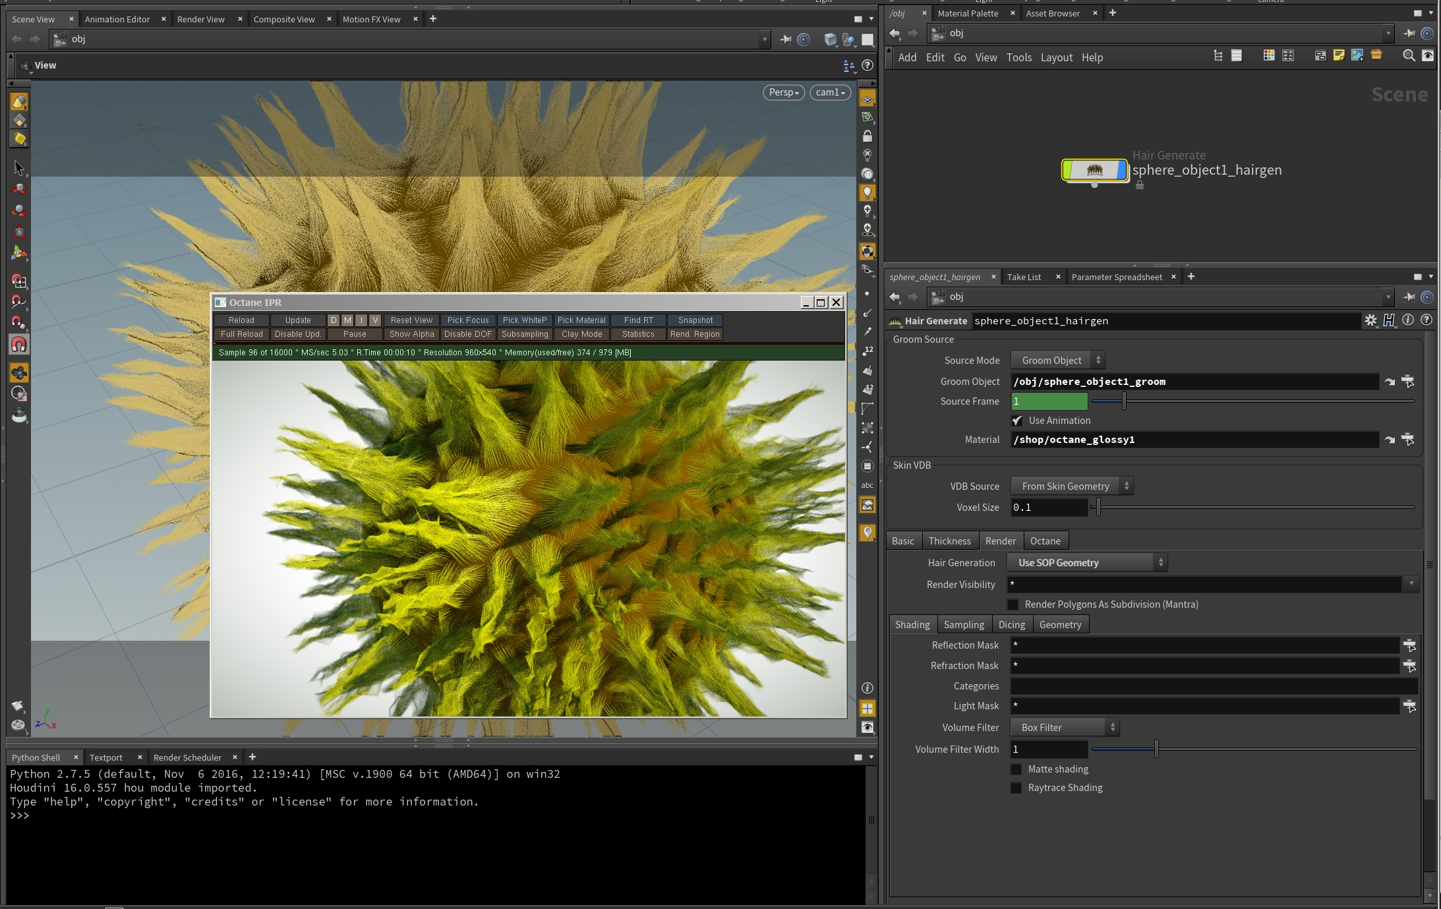Click the Voxel Size slider handle
Screen dimensions: 1441x909
coord(1098,508)
